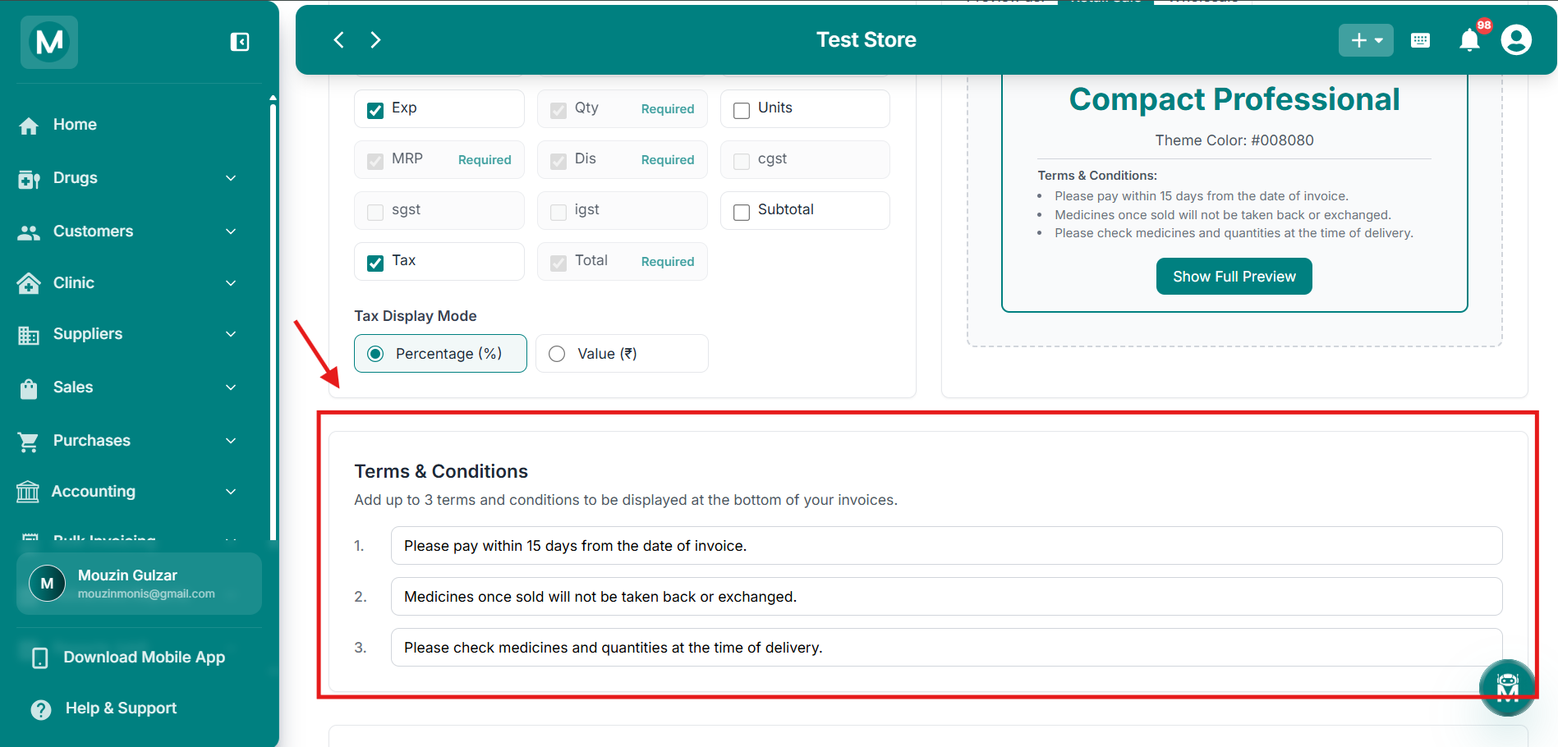Click the Download Mobile App phone icon

pyautogui.click(x=39, y=658)
